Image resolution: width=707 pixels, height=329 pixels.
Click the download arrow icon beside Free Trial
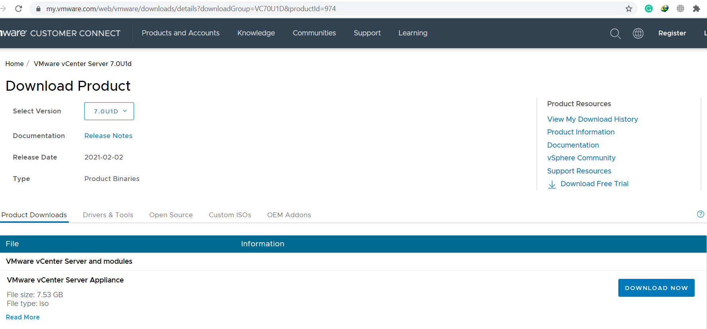552,184
